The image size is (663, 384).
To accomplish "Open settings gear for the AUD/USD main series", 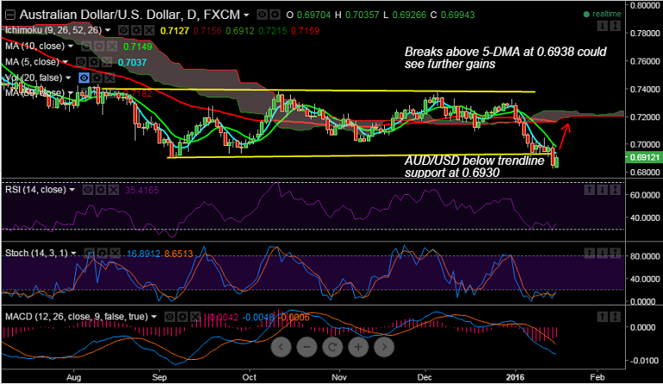I will (x=275, y=15).
